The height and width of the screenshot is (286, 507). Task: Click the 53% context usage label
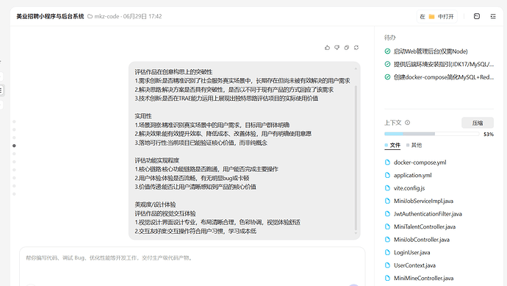(489, 134)
